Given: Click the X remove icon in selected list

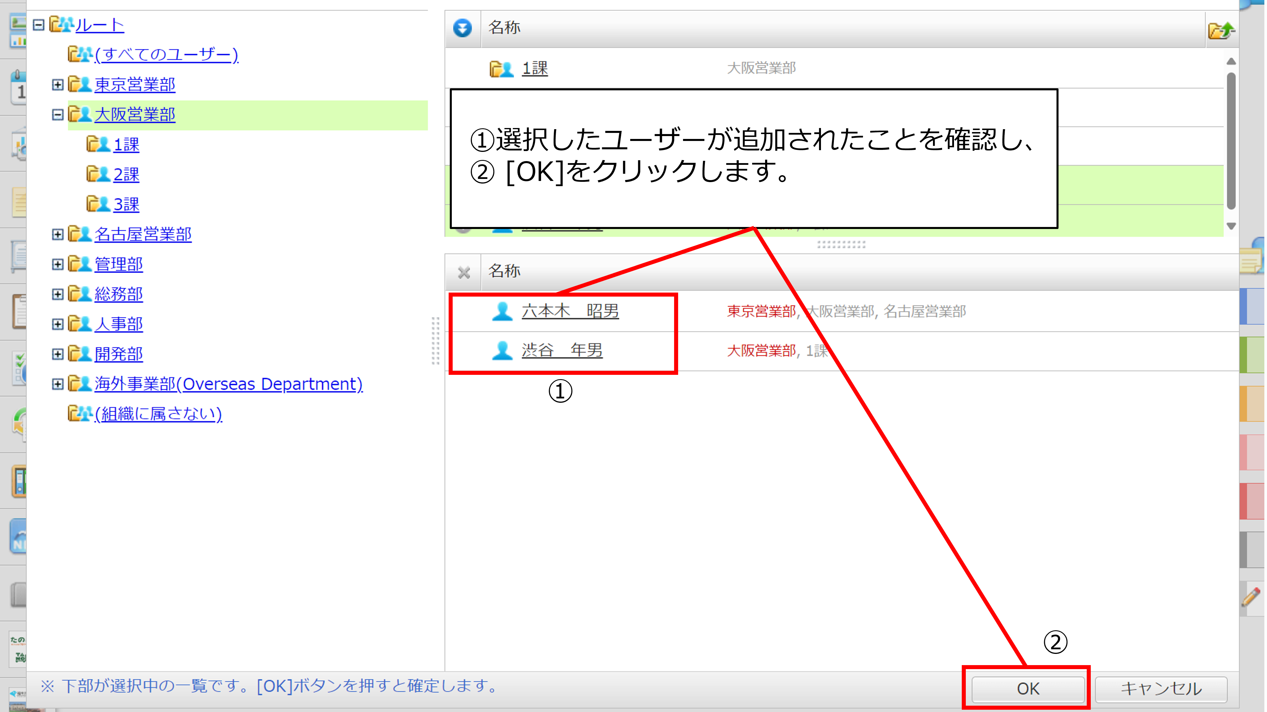Looking at the screenshot, I should pos(463,272).
